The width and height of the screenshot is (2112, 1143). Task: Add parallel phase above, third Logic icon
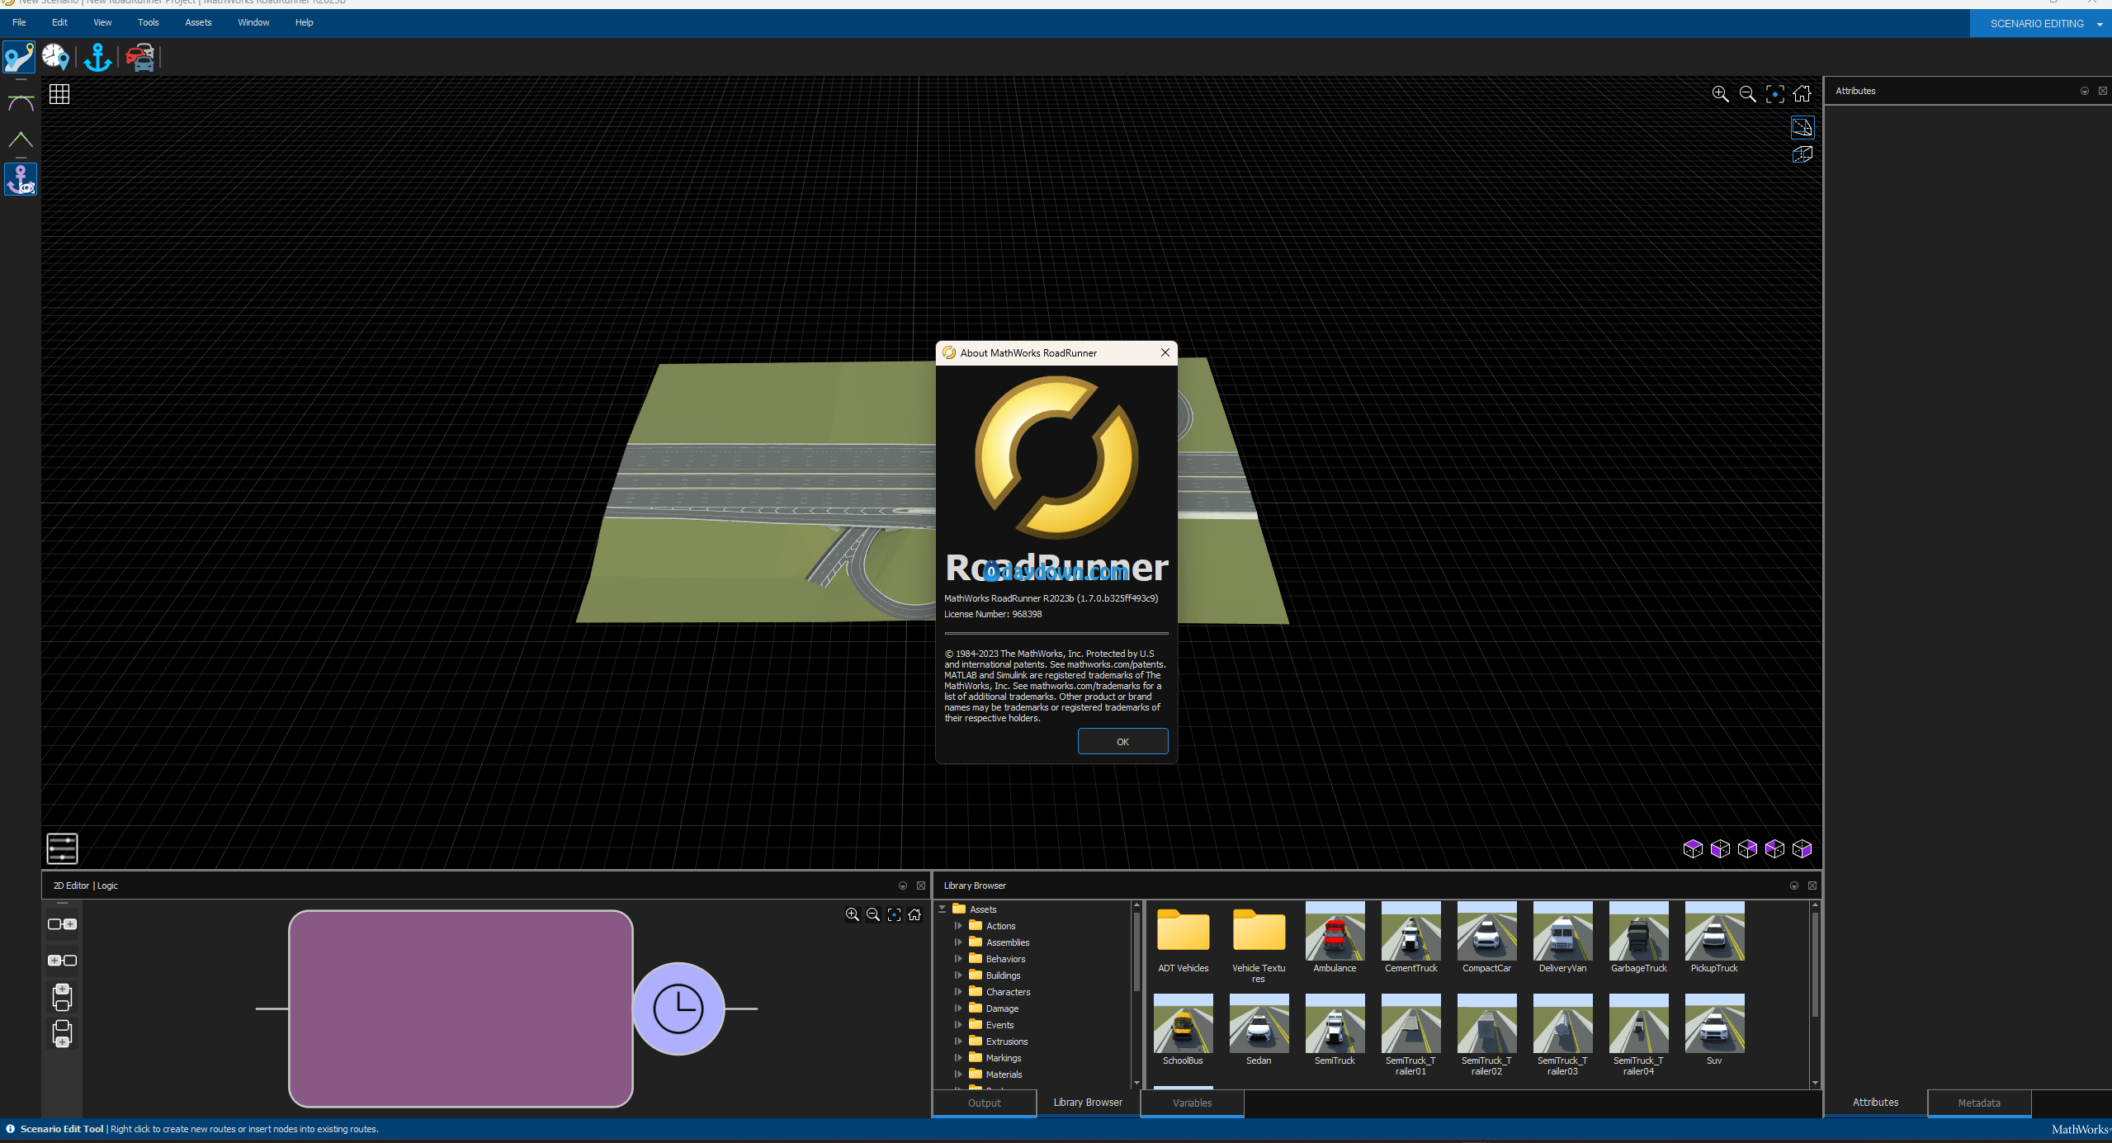pyautogui.click(x=62, y=997)
